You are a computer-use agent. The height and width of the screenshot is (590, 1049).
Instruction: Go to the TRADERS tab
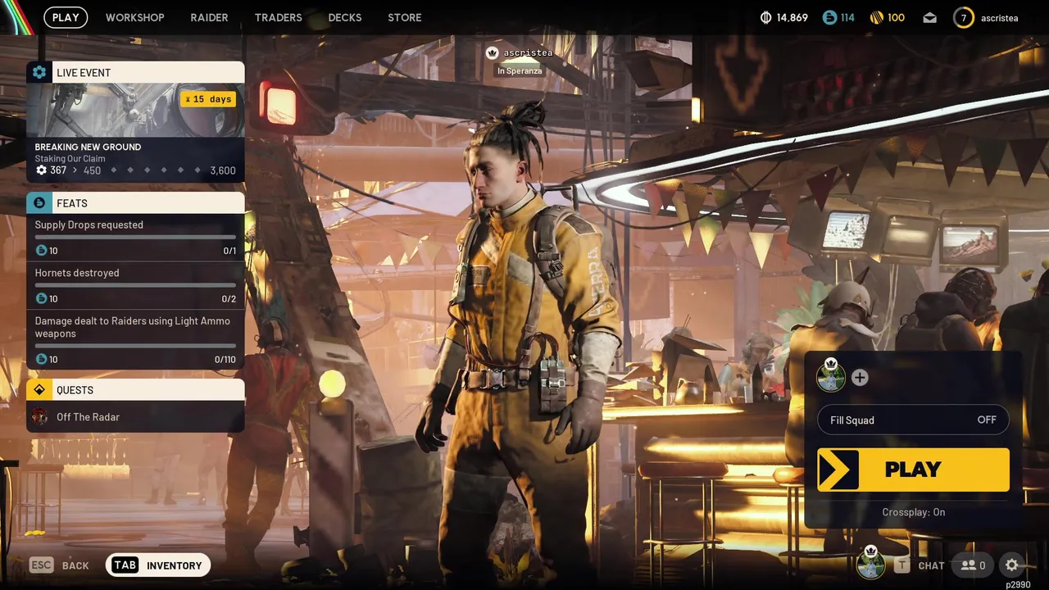pyautogui.click(x=278, y=17)
